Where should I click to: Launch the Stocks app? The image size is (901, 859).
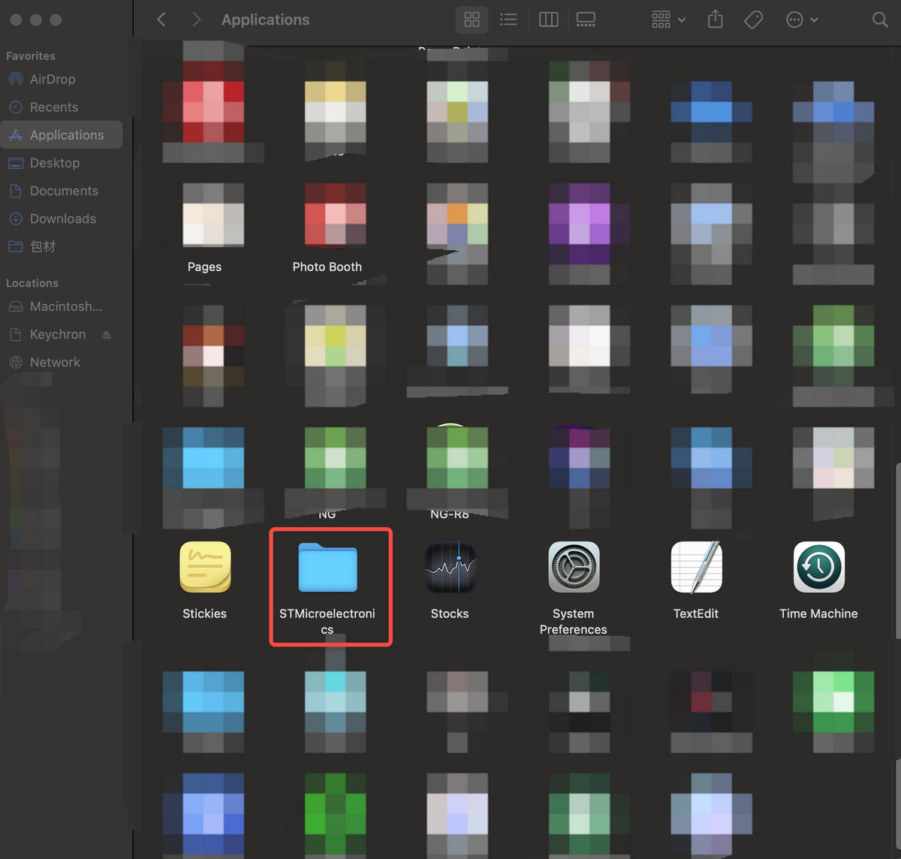click(x=450, y=568)
